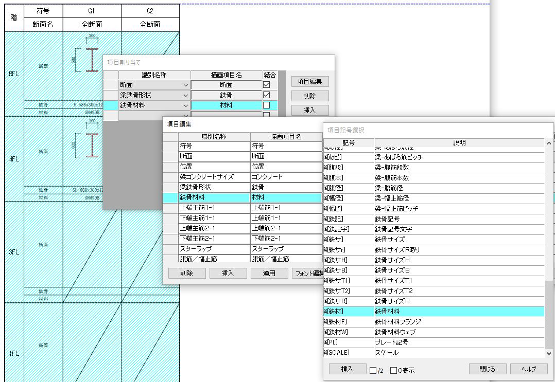
Task: Click the 材料 drawing item name cell
Action: (226, 105)
